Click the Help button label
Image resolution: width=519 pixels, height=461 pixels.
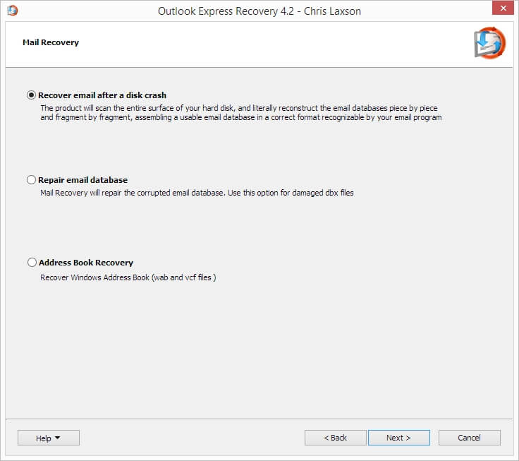(x=43, y=438)
